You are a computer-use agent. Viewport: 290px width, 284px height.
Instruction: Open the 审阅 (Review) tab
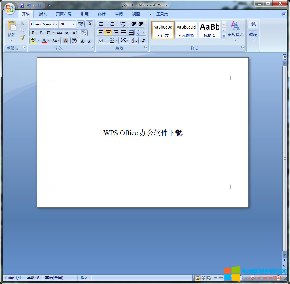point(119,14)
